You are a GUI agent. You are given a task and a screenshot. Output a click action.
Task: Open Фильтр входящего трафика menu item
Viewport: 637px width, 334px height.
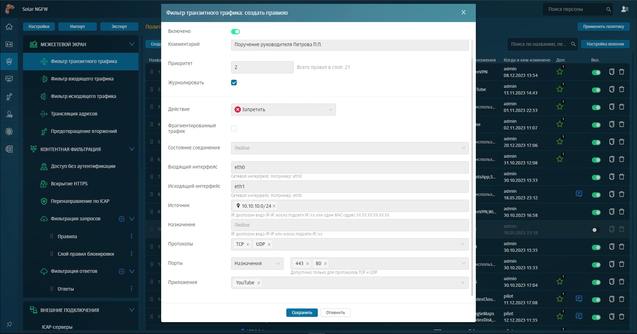tap(82, 79)
